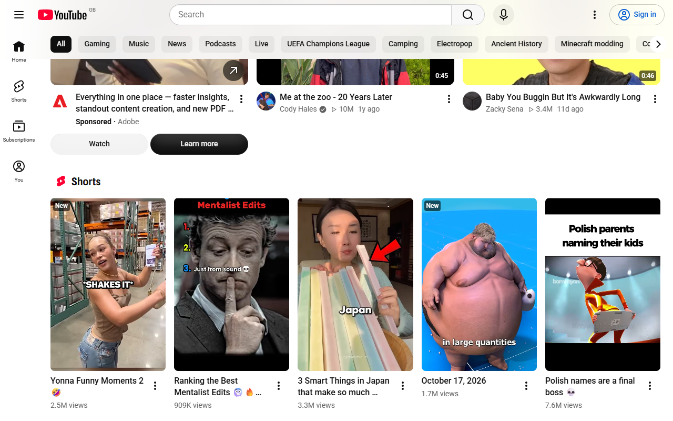Image resolution: width=673 pixels, height=421 pixels.
Task: Open Subscriptions in the sidebar
Action: pyautogui.click(x=19, y=132)
